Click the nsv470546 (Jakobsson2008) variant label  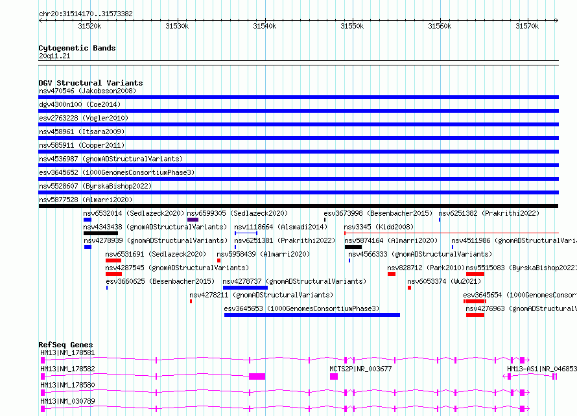click(88, 91)
